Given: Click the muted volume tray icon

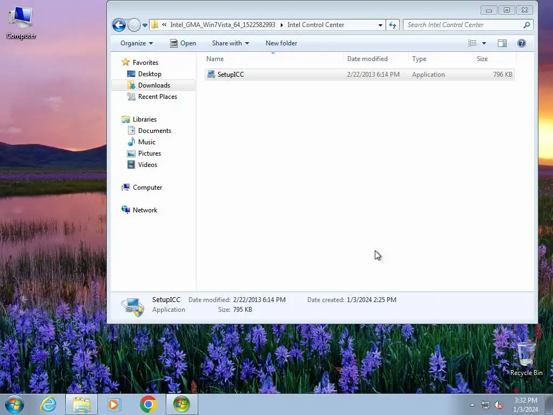Looking at the screenshot, I should tap(498, 405).
